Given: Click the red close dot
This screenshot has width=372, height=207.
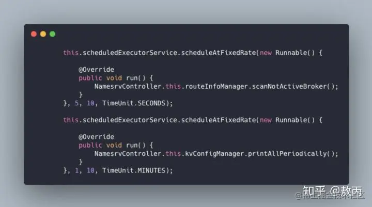Looking at the screenshot, I should pos(34,34).
